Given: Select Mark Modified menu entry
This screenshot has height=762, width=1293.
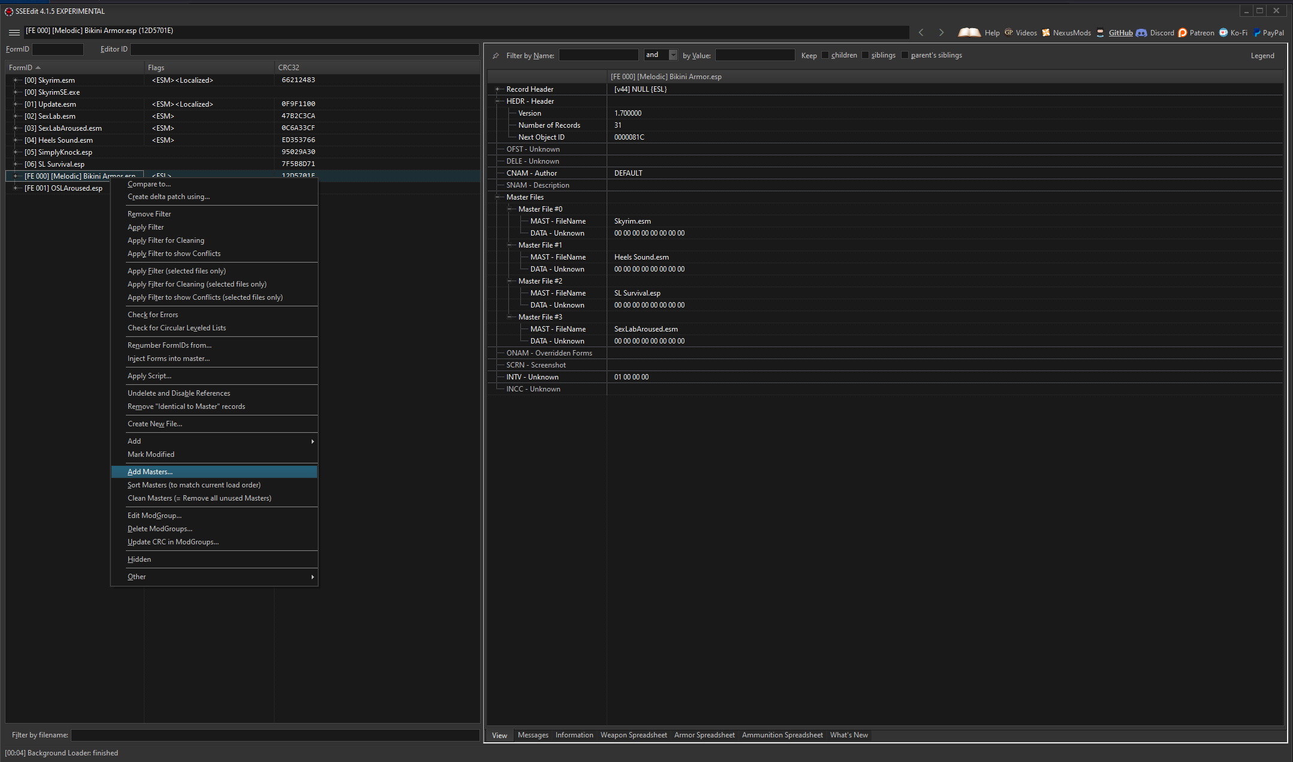Looking at the screenshot, I should point(214,454).
